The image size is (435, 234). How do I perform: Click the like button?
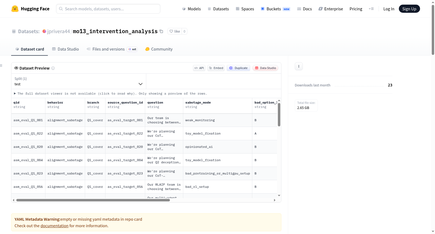click(x=175, y=31)
